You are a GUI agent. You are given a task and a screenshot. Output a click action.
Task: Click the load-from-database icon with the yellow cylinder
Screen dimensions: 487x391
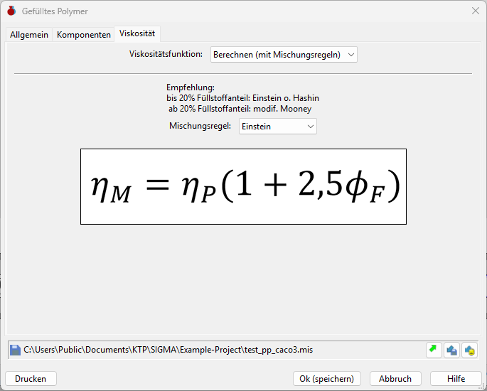pos(469,350)
